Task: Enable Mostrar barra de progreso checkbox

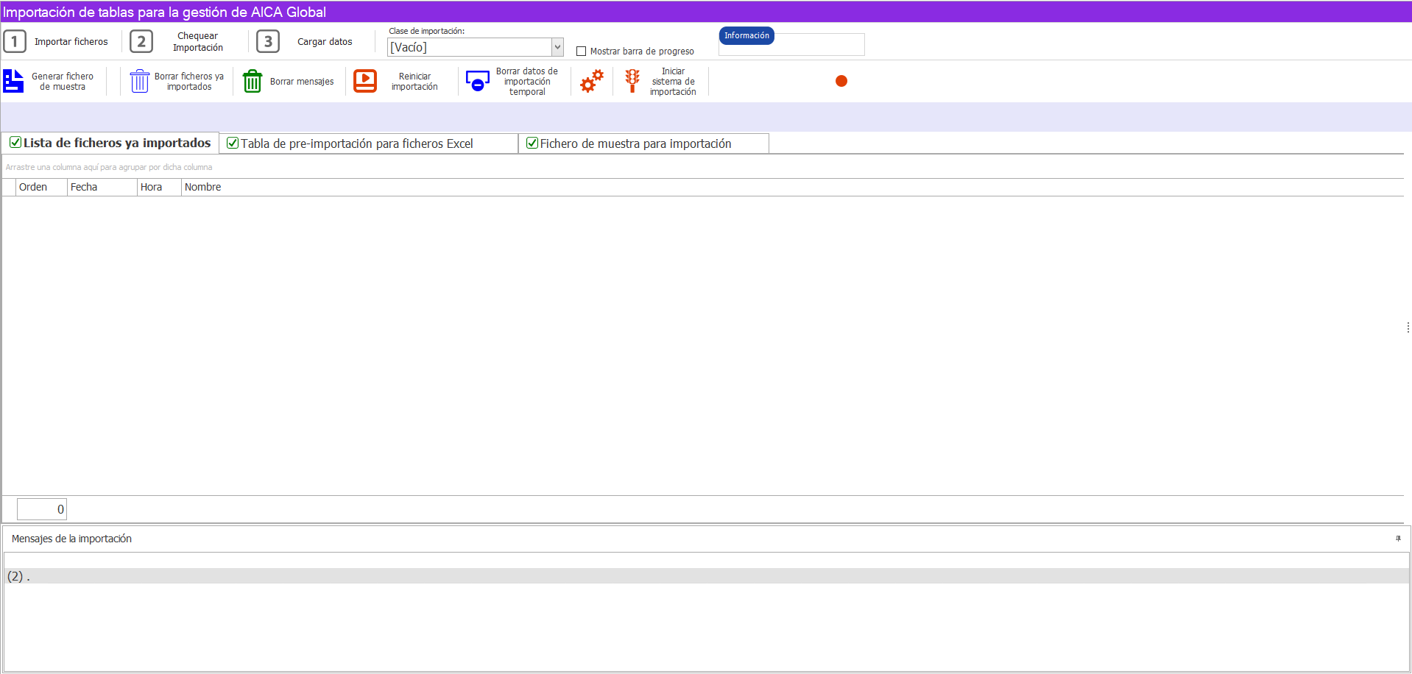Action: click(x=582, y=52)
